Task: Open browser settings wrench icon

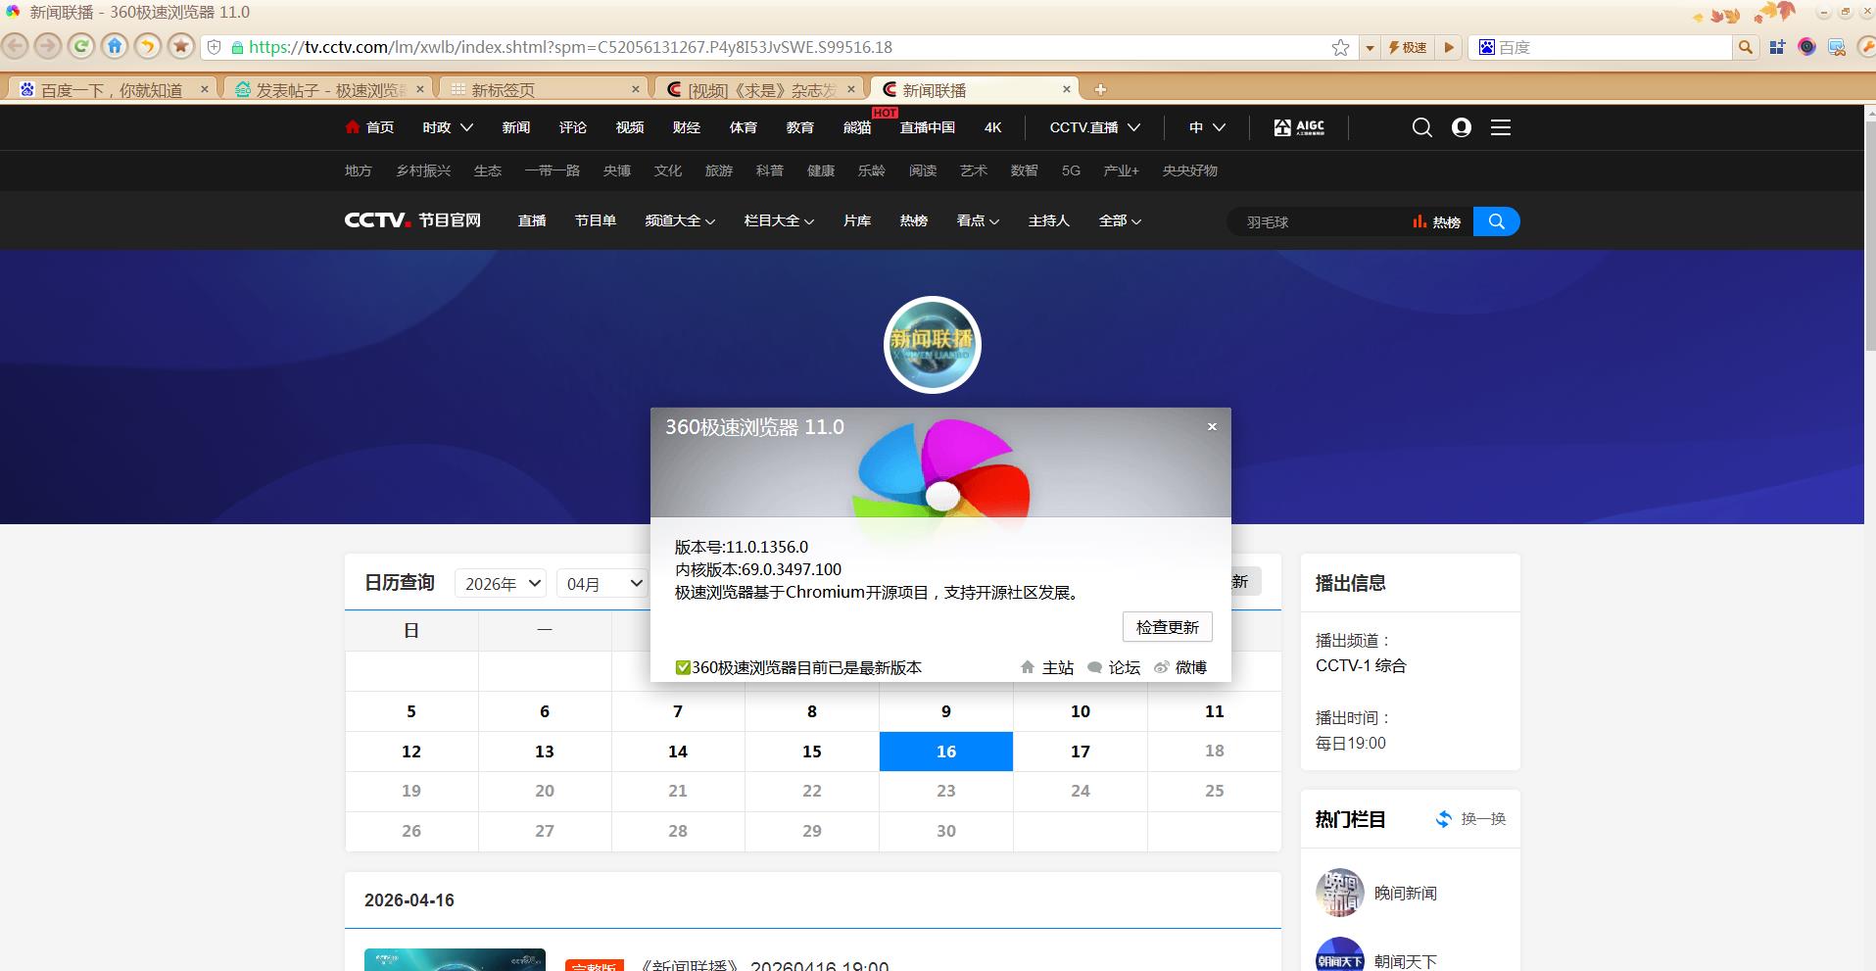Action: click(1866, 47)
